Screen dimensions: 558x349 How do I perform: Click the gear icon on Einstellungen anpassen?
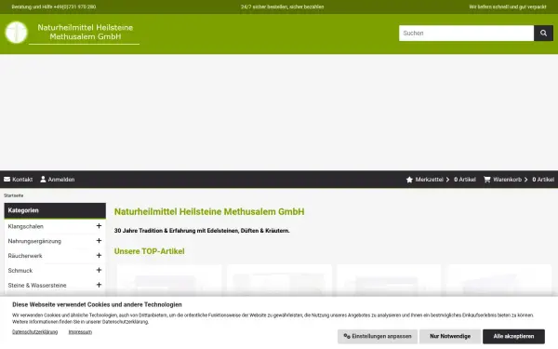pyautogui.click(x=347, y=336)
